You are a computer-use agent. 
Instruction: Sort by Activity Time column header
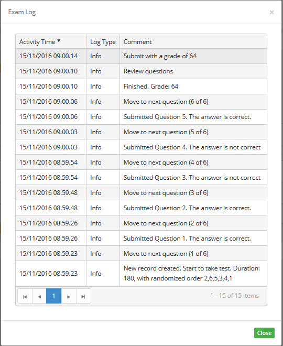[x=37, y=42]
